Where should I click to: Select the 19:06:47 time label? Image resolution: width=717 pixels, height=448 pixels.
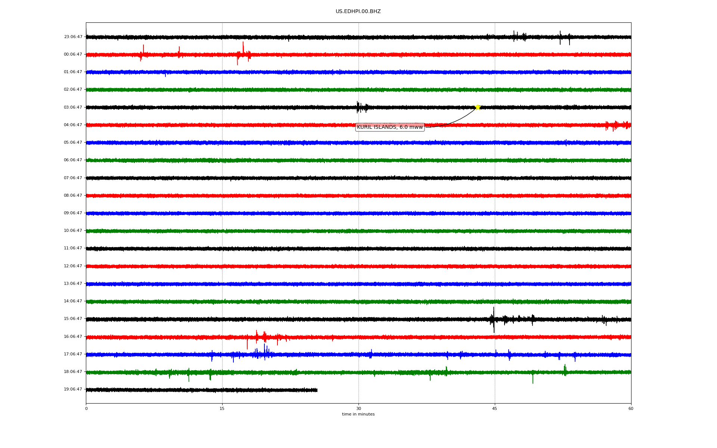point(73,389)
